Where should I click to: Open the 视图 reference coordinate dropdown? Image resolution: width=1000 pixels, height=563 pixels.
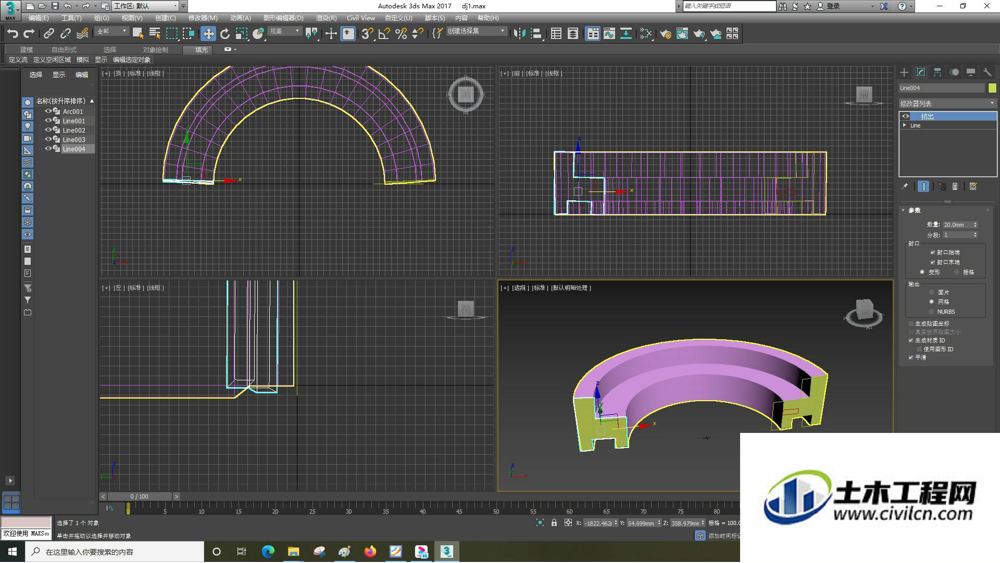[285, 32]
